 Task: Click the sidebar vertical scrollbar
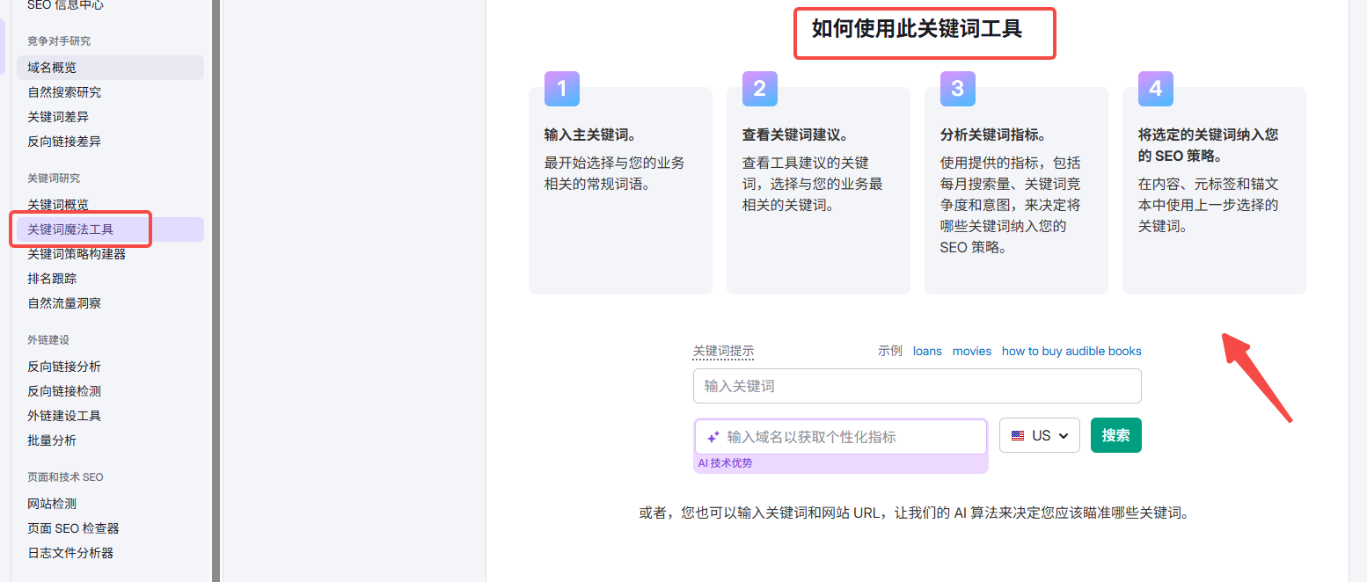coord(216,291)
